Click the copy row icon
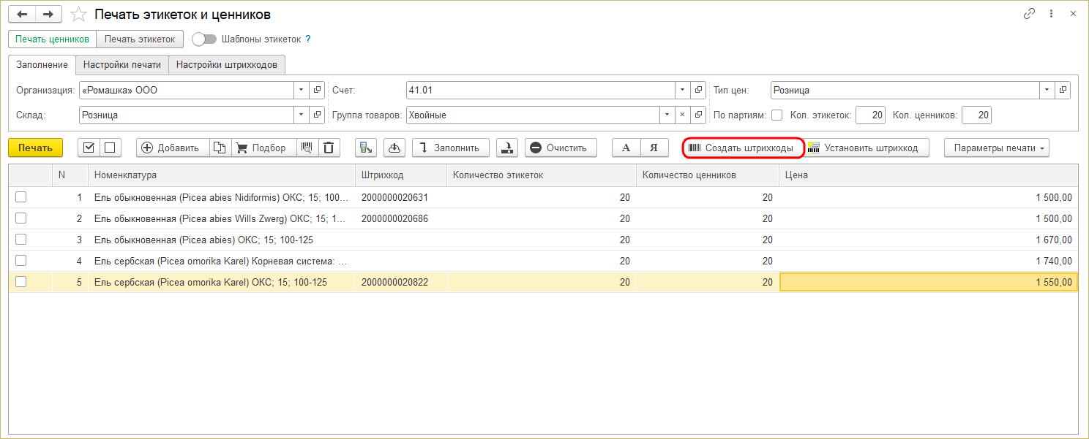 tap(220, 148)
